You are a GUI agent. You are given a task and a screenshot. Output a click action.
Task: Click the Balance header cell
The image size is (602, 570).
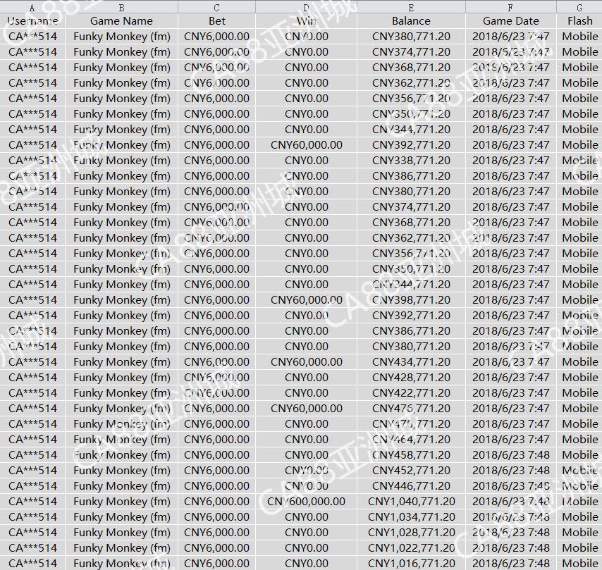point(411,20)
